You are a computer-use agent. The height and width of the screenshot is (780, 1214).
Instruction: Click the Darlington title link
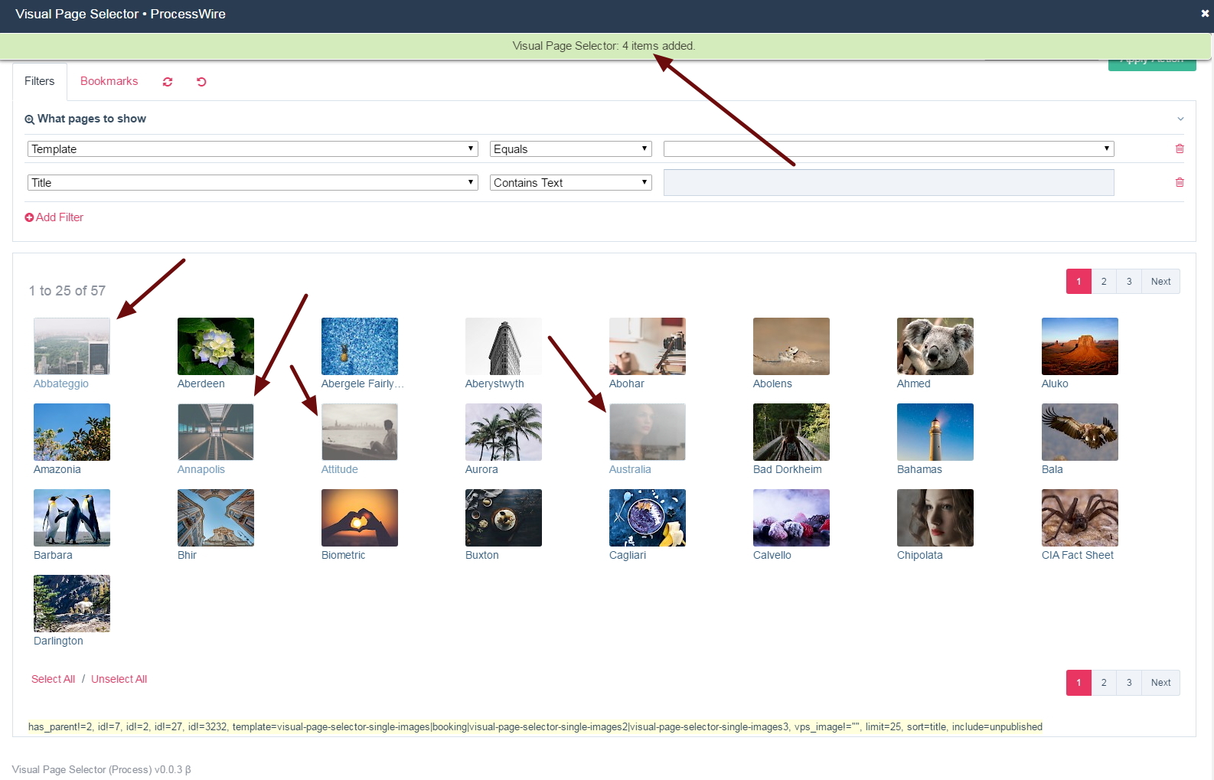pyautogui.click(x=58, y=641)
